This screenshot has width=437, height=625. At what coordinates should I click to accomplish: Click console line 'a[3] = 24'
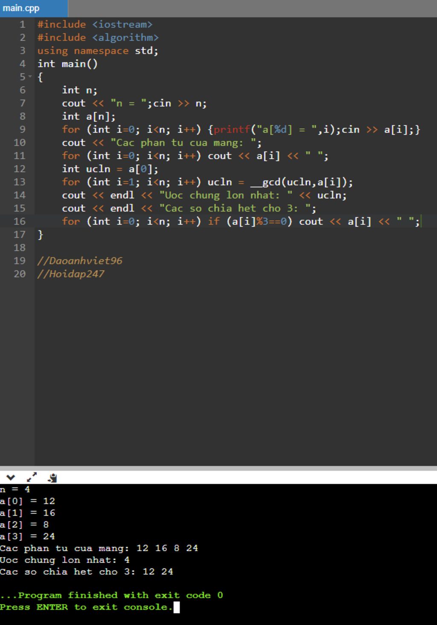[27, 536]
